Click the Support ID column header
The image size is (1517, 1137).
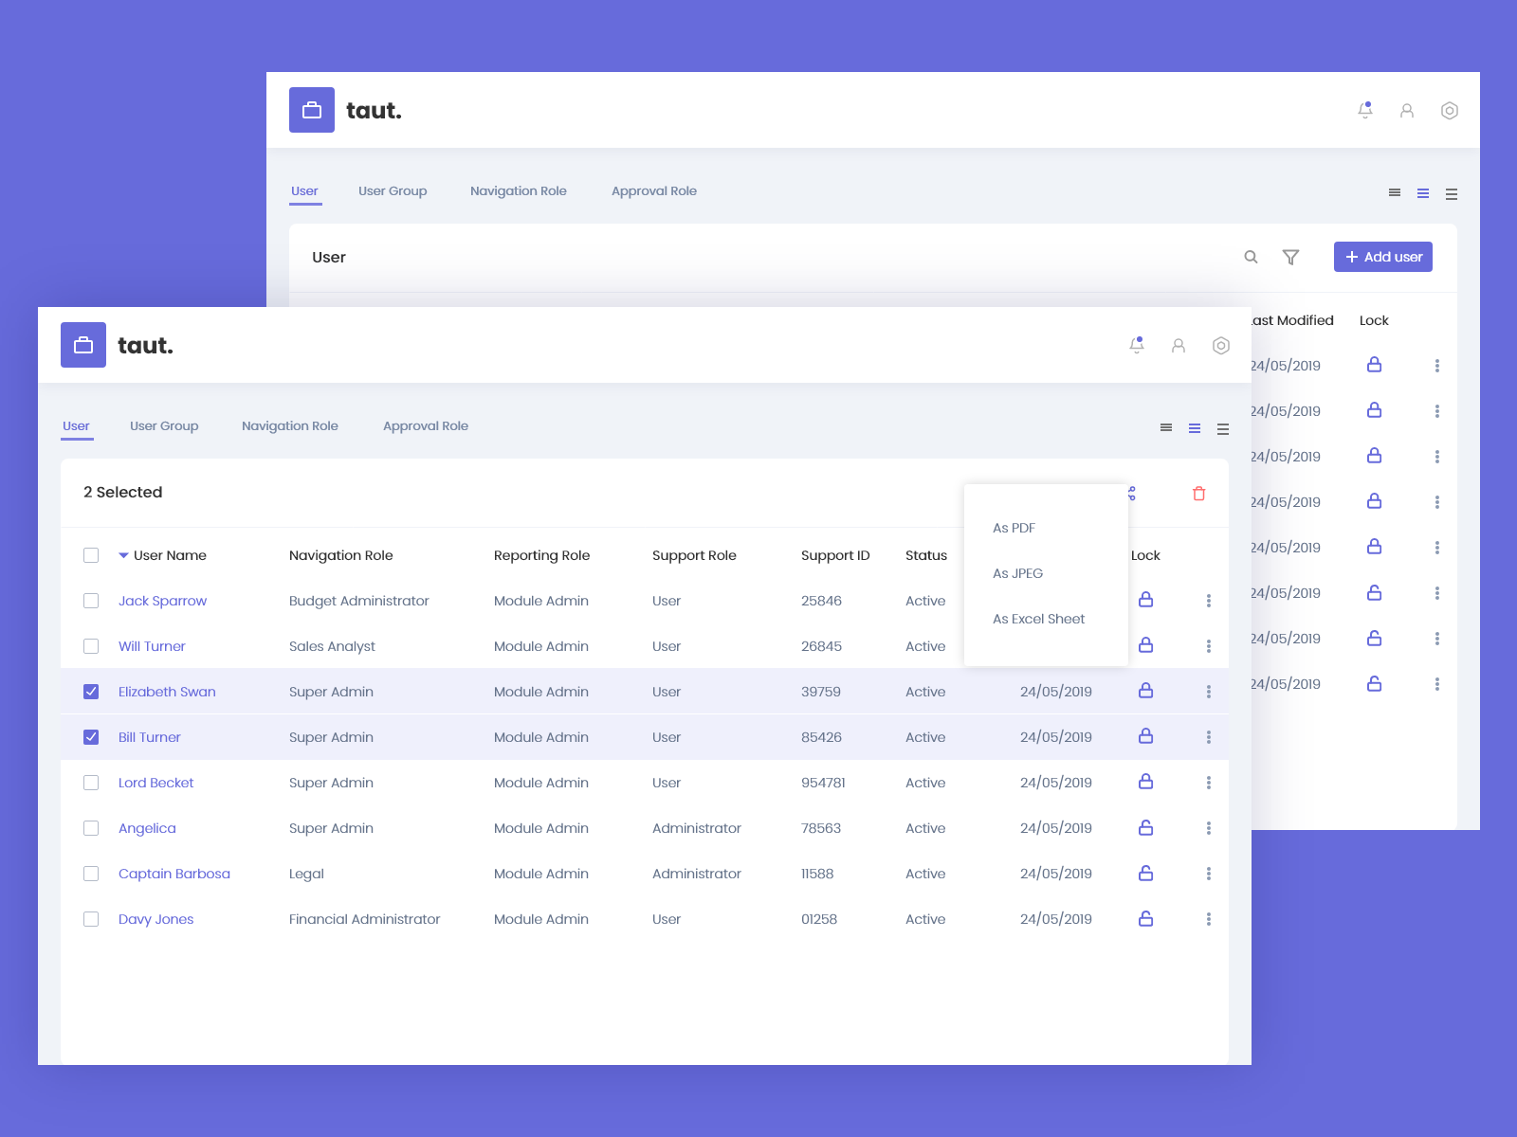tap(835, 555)
